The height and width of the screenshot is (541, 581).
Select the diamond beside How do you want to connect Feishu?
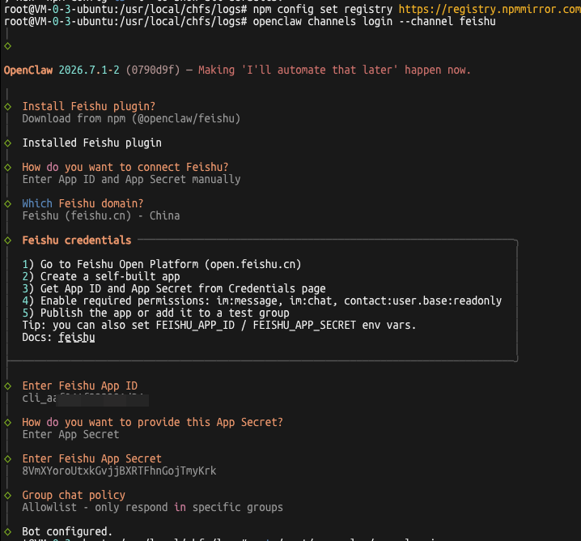8,168
